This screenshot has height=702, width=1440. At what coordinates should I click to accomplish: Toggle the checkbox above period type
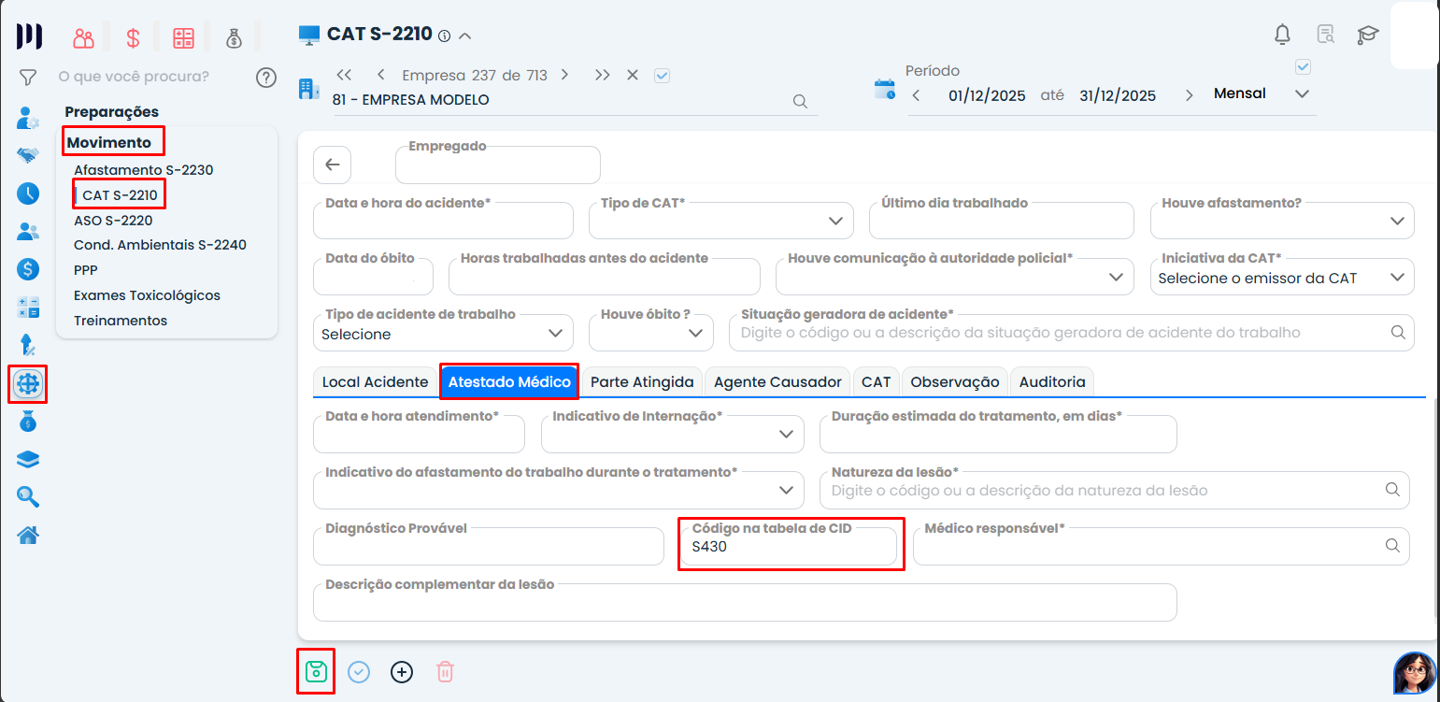pyautogui.click(x=1304, y=67)
